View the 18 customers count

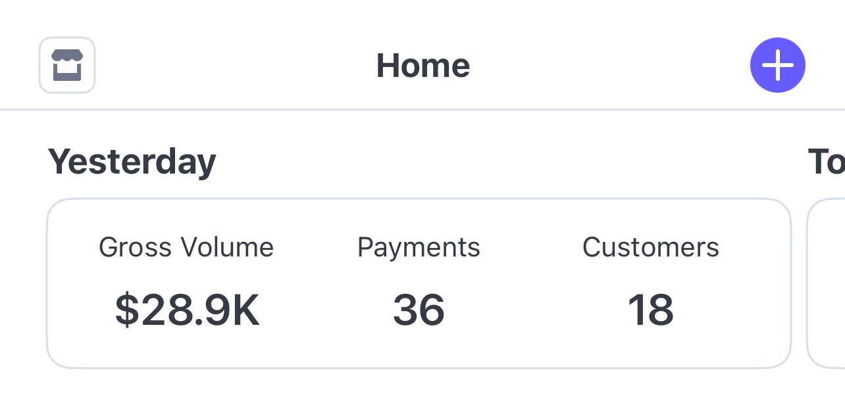pyautogui.click(x=651, y=310)
